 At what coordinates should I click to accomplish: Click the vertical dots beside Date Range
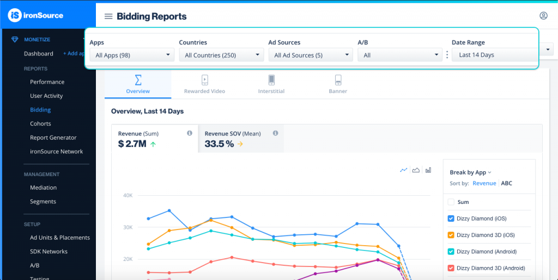click(x=447, y=55)
